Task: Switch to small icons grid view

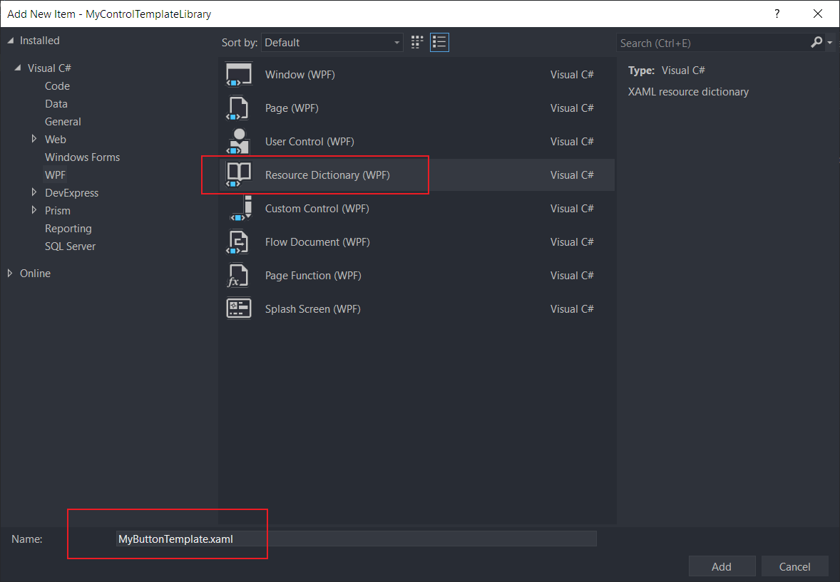Action: pos(418,43)
